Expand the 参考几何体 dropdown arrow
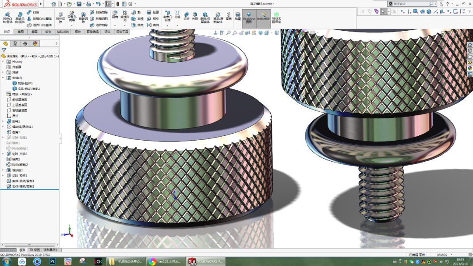 click(167, 26)
